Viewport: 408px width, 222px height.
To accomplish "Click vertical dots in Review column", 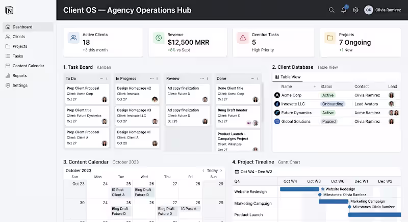I will click(x=208, y=78).
